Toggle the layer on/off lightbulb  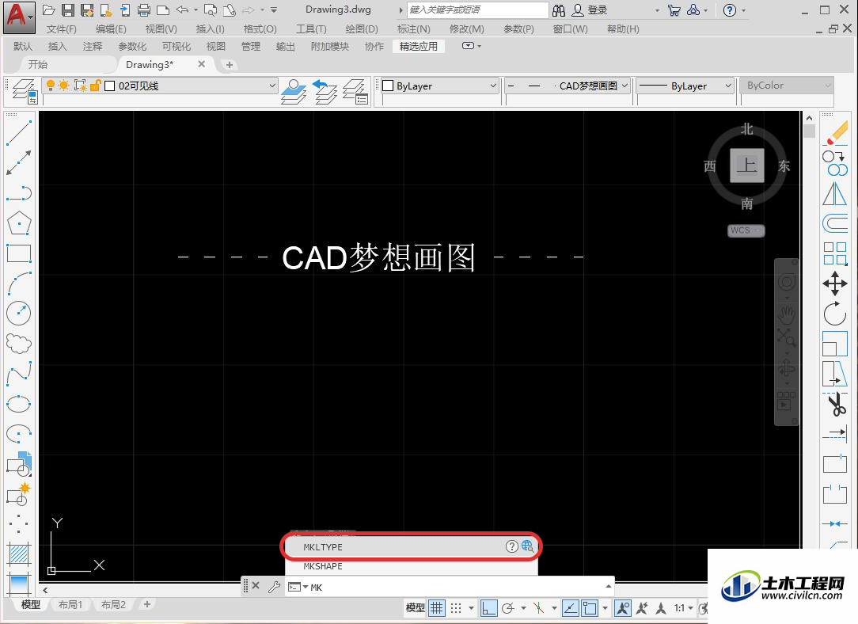pyautogui.click(x=51, y=86)
